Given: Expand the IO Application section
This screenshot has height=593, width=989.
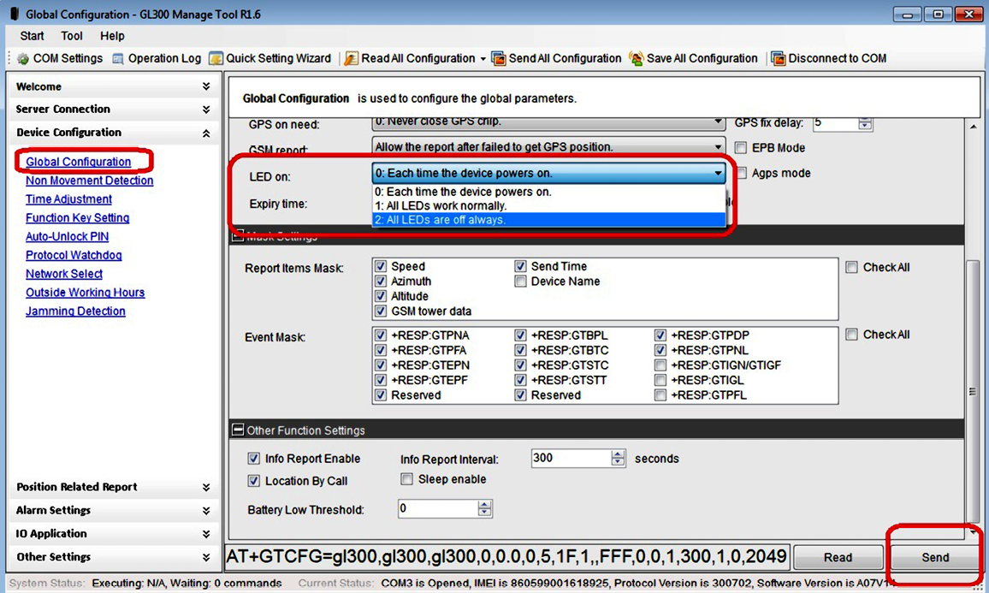Looking at the screenshot, I should (x=206, y=534).
